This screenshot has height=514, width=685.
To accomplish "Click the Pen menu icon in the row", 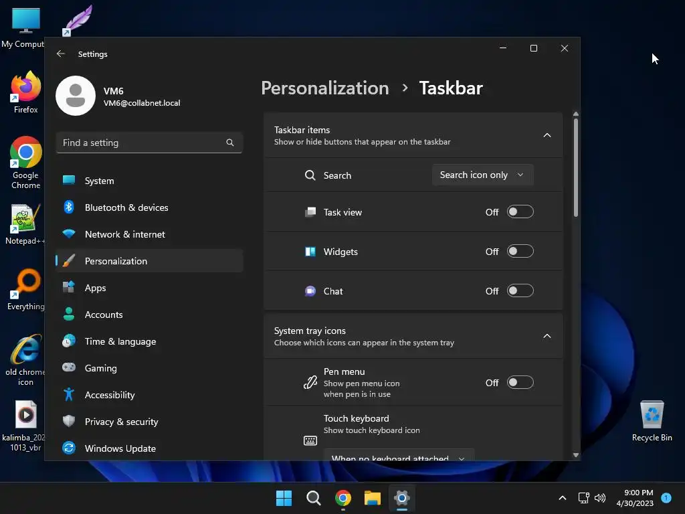I will pos(310,382).
